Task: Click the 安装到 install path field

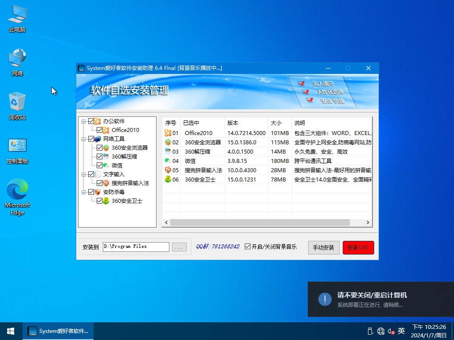Action: (x=136, y=247)
